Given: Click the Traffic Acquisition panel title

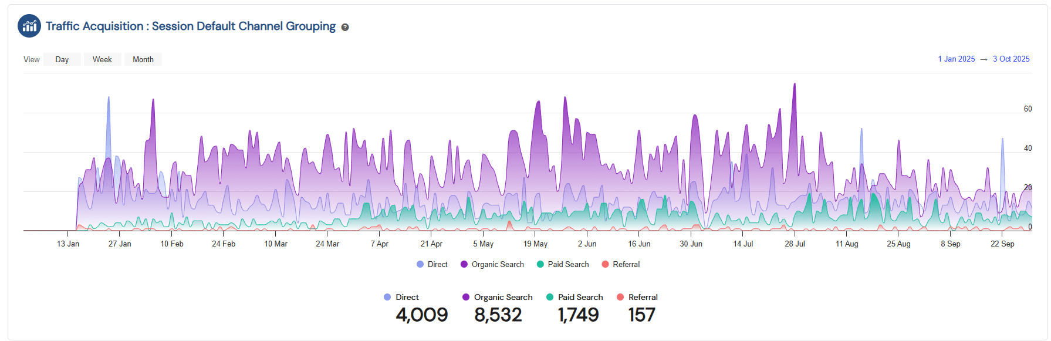Looking at the screenshot, I should coord(191,26).
